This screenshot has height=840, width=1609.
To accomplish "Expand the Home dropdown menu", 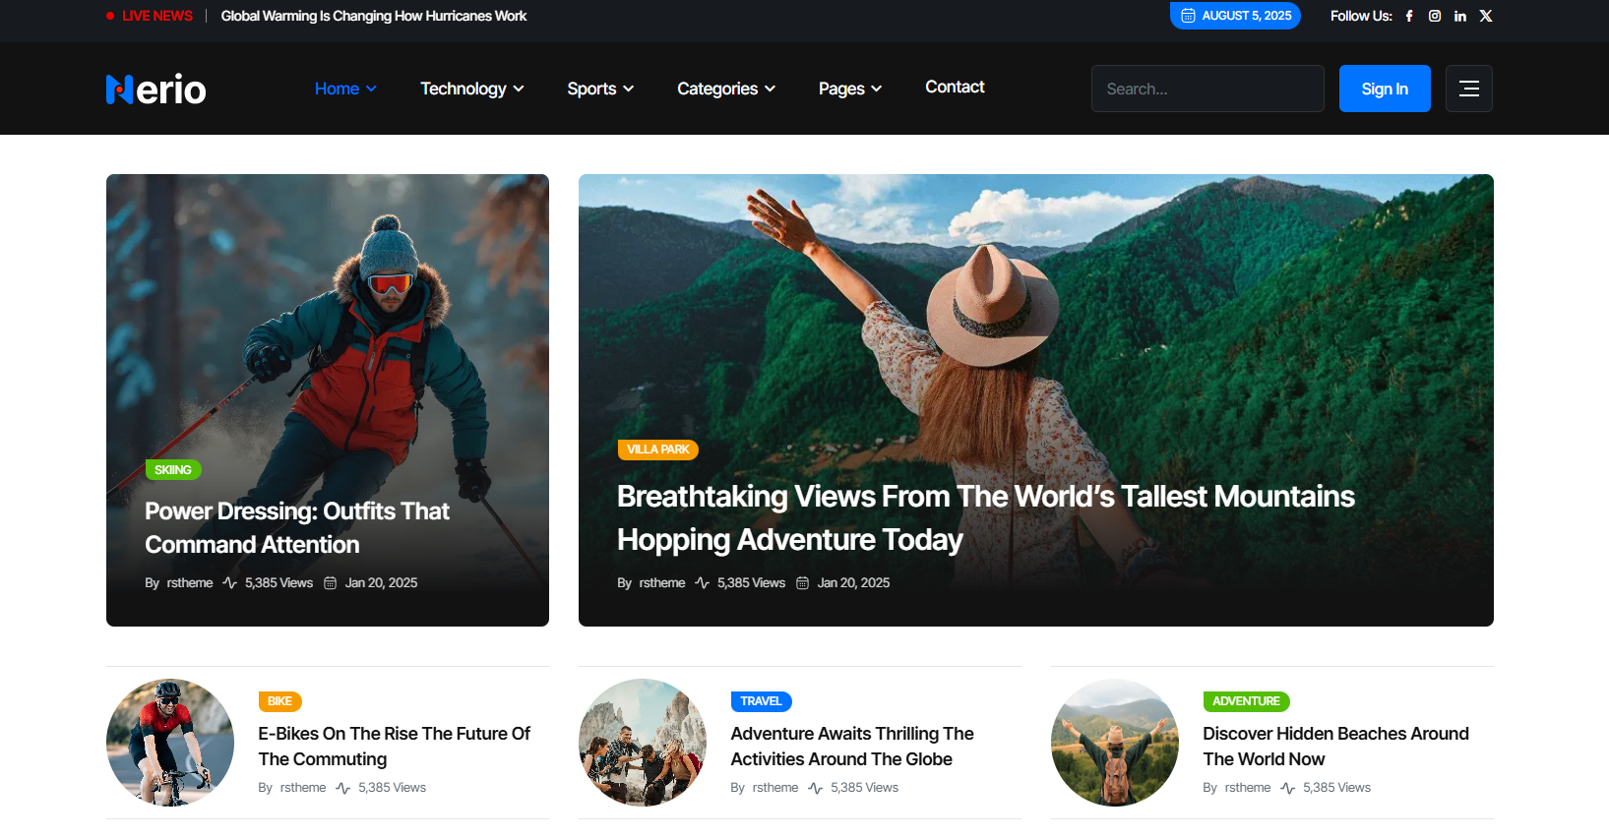I will pos(345,89).
